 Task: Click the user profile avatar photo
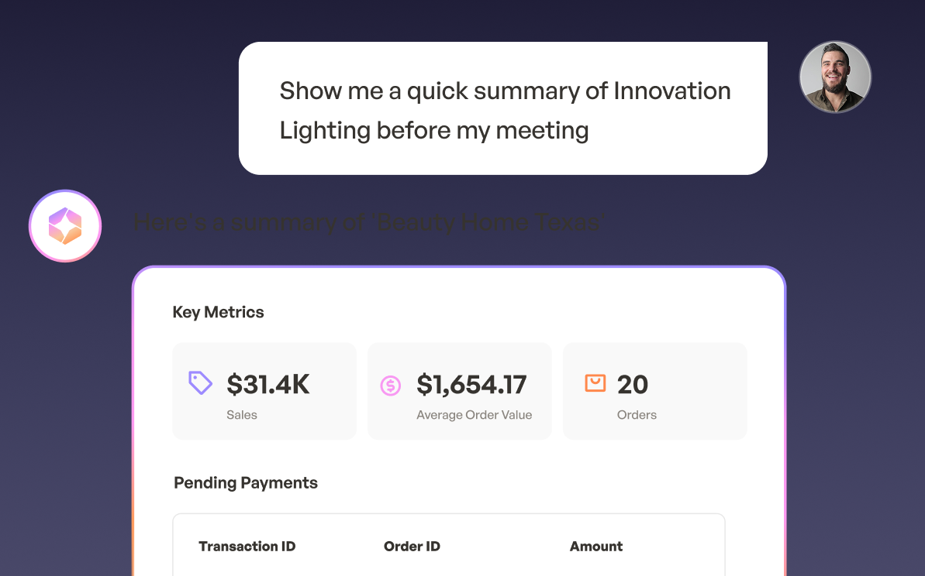tap(835, 77)
